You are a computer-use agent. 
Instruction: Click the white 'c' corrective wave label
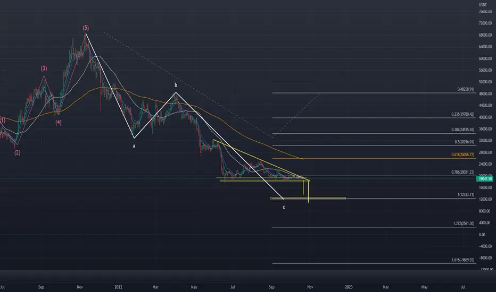(x=284, y=207)
